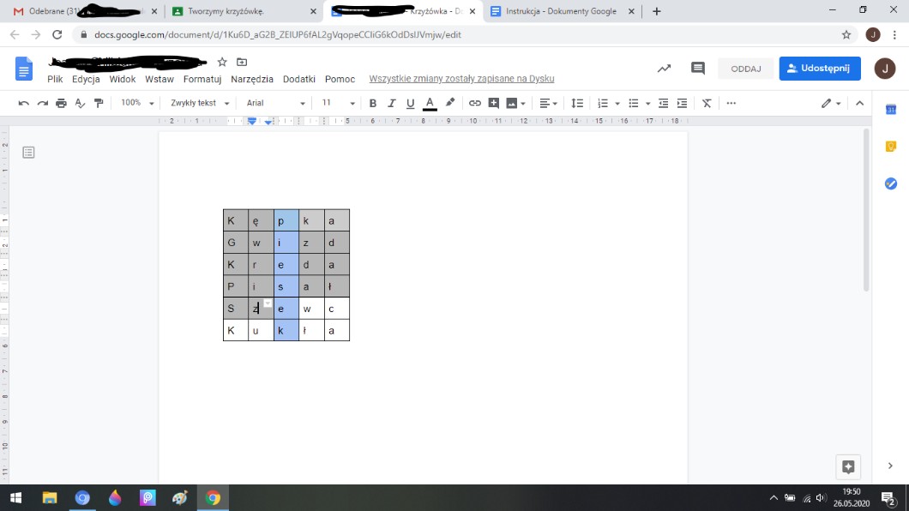Star this document
Screen dimensions: 909x511
click(x=222, y=62)
